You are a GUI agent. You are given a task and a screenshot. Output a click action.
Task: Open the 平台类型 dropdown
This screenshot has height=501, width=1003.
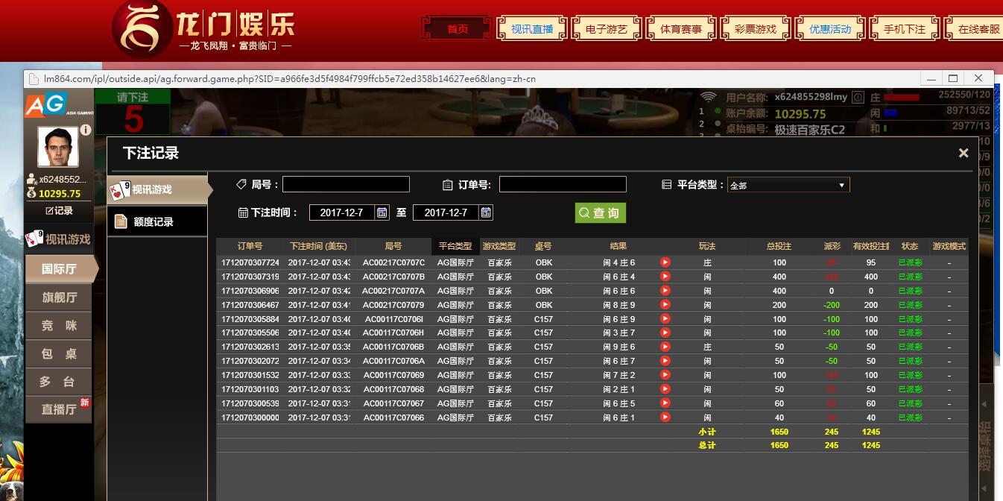[788, 185]
